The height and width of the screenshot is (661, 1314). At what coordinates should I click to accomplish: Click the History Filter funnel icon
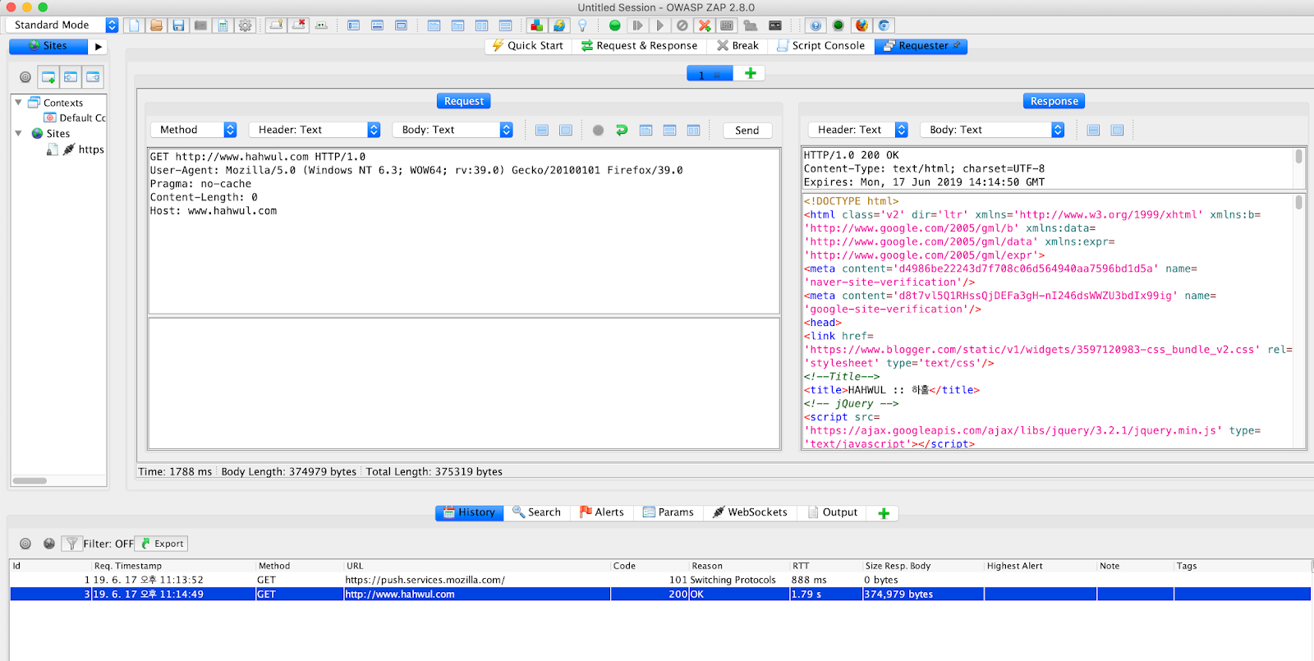point(71,544)
